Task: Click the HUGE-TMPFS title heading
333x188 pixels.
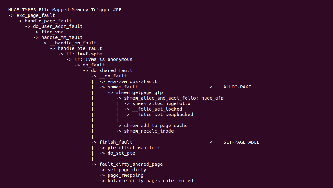Action: (x=65, y=10)
